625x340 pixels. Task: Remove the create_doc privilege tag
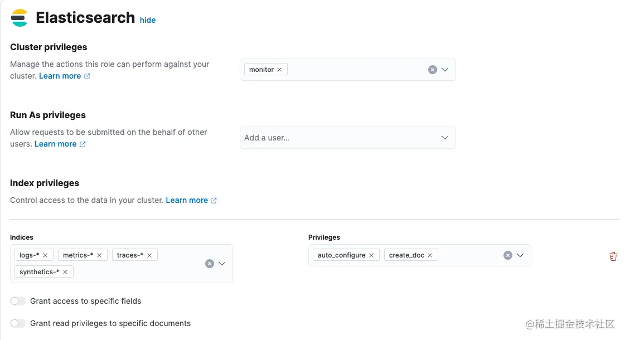tap(430, 255)
